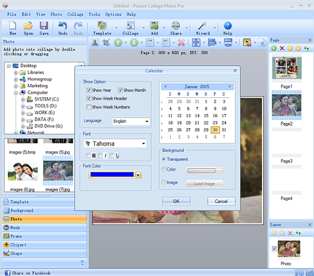
Task: Open the background Color dropdown arrow
Action: (x=219, y=171)
